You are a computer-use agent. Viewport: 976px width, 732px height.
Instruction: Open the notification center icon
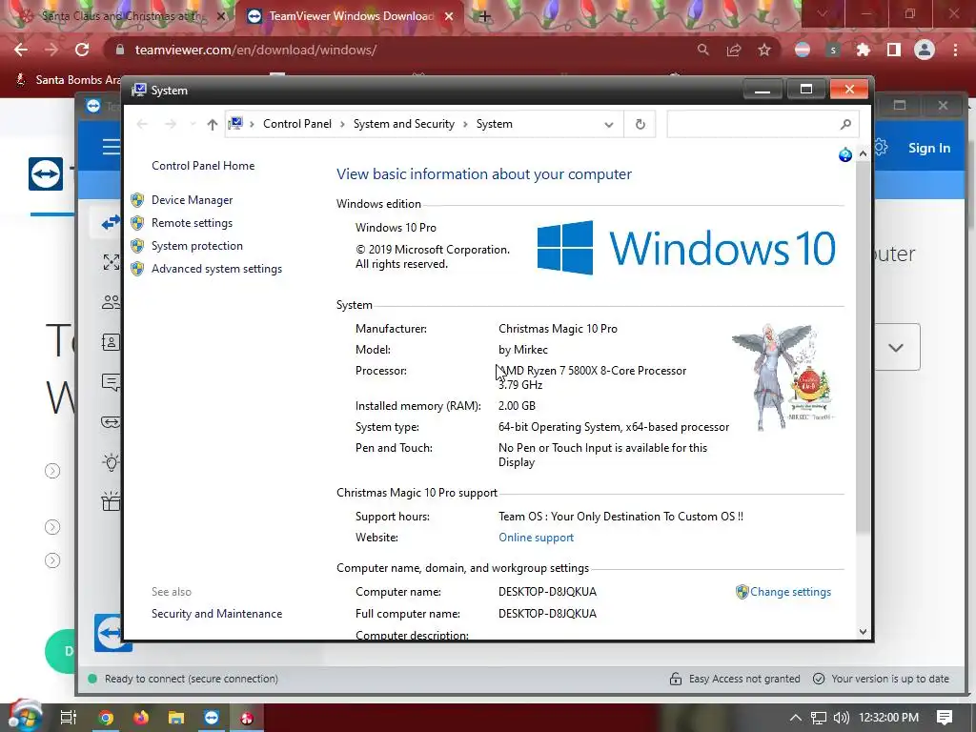(x=945, y=718)
